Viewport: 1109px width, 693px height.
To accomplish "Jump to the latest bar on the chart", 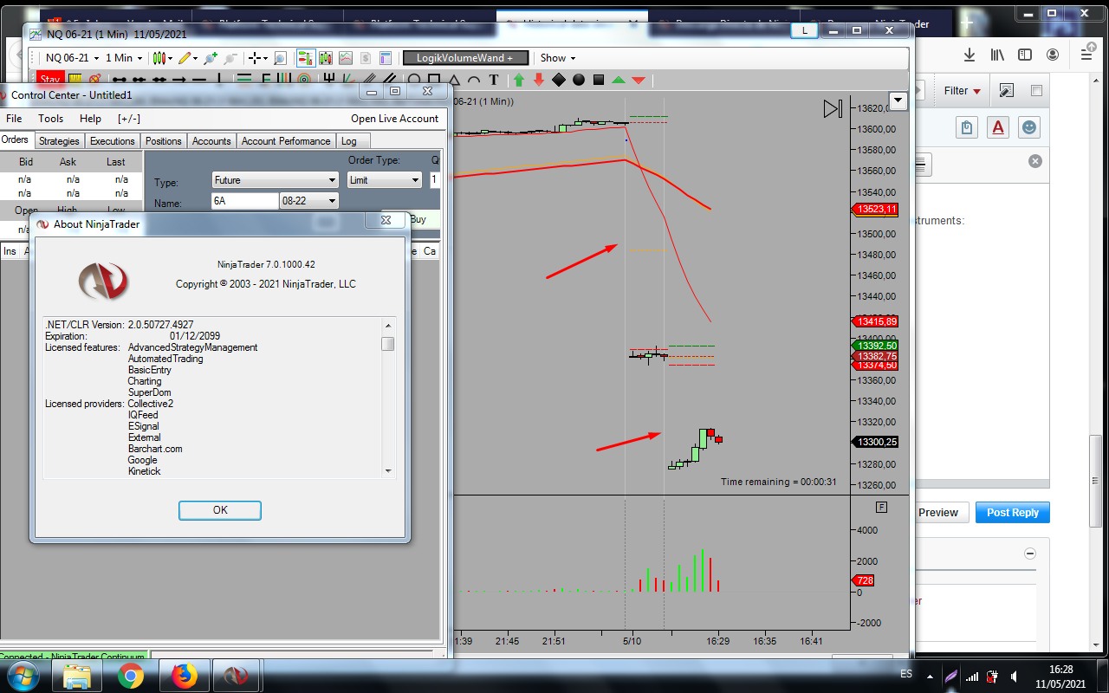I will pyautogui.click(x=832, y=108).
